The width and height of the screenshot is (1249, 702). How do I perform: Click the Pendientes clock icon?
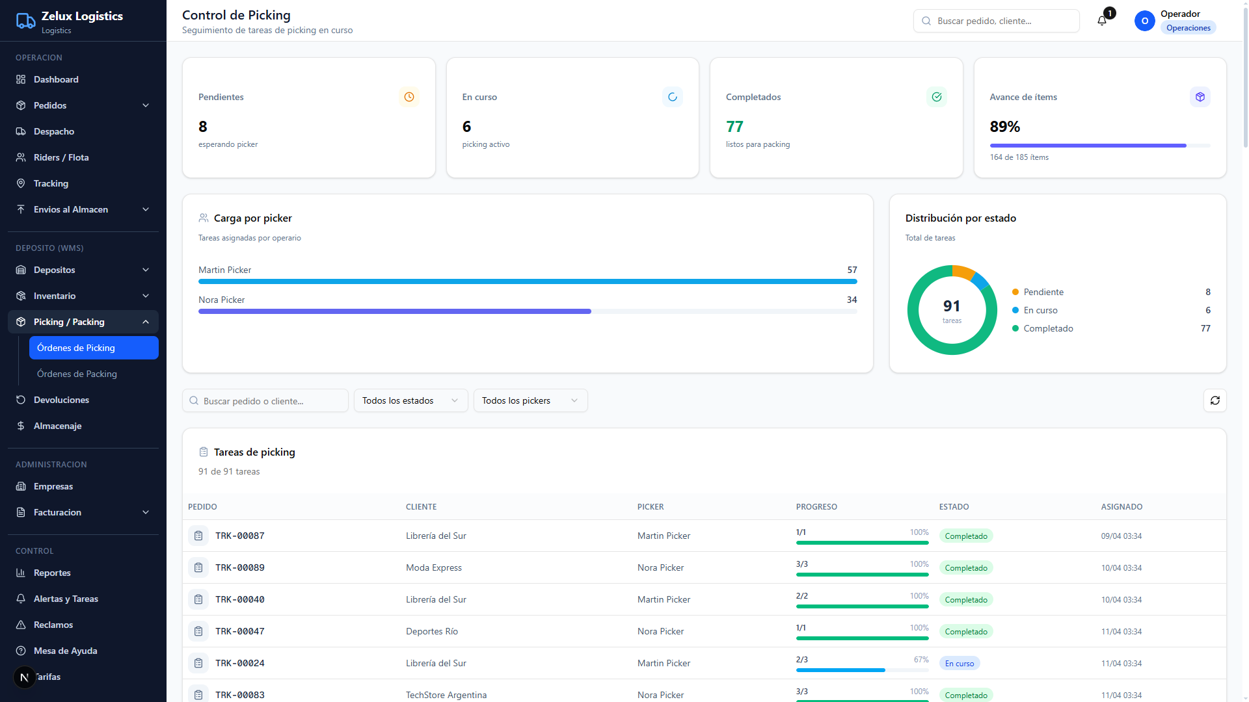click(x=409, y=97)
